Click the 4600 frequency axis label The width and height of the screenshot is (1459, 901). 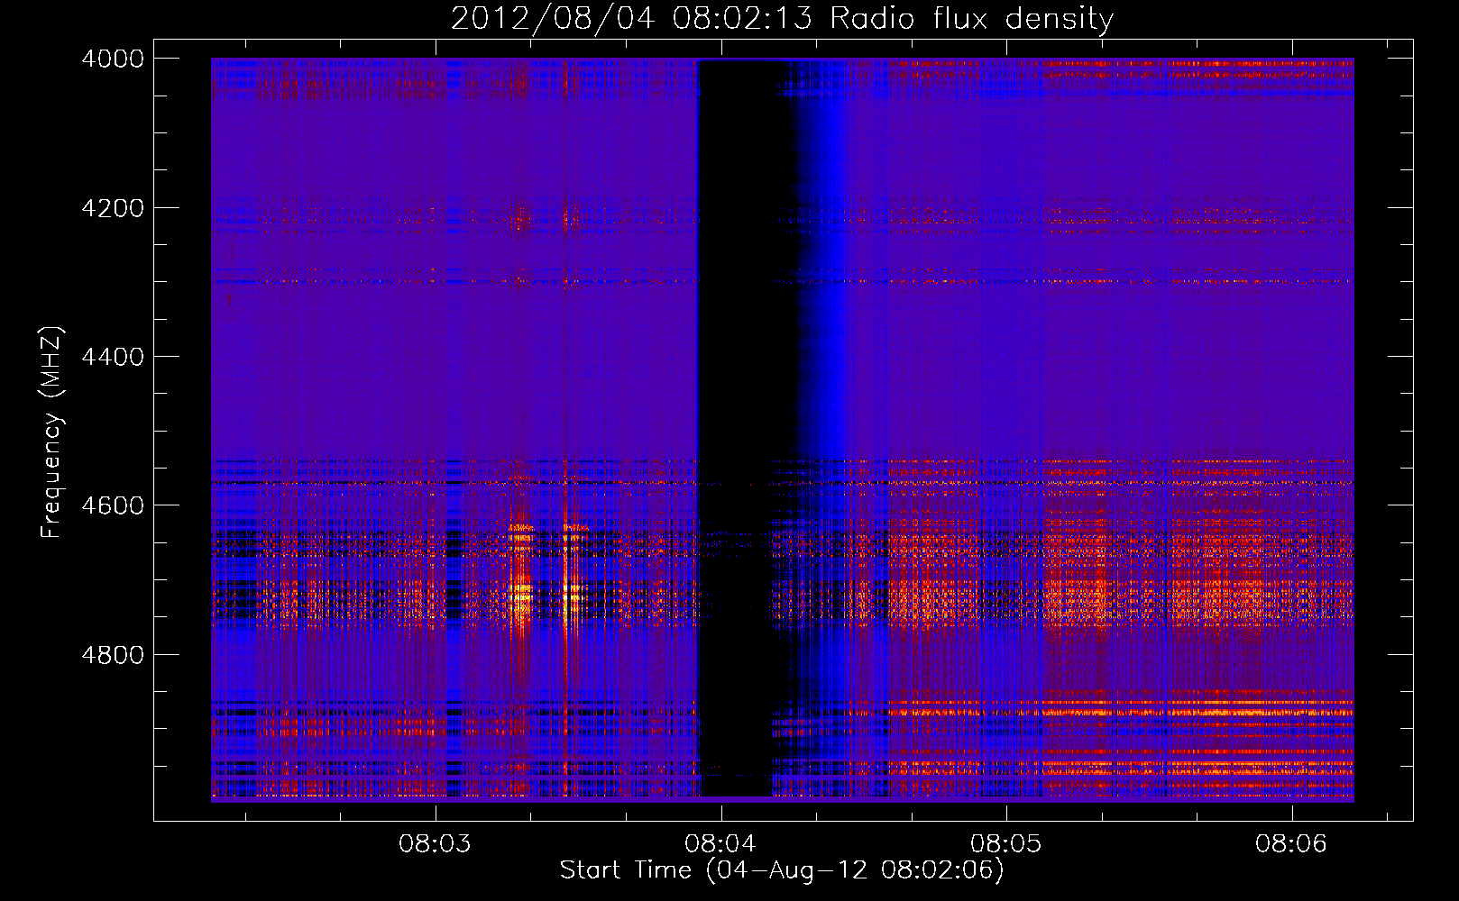[113, 505]
